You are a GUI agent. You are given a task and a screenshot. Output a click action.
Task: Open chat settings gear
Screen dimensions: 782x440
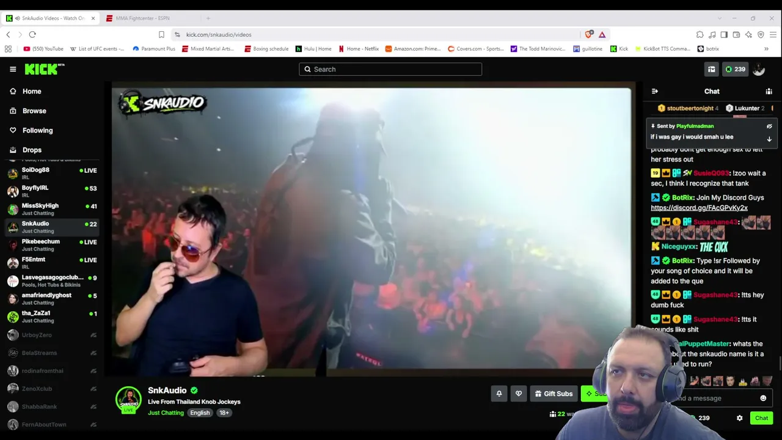tap(739, 419)
